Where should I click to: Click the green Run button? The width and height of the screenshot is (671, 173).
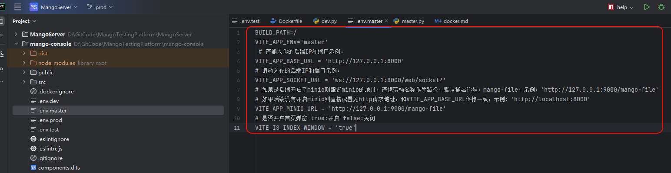click(x=647, y=7)
